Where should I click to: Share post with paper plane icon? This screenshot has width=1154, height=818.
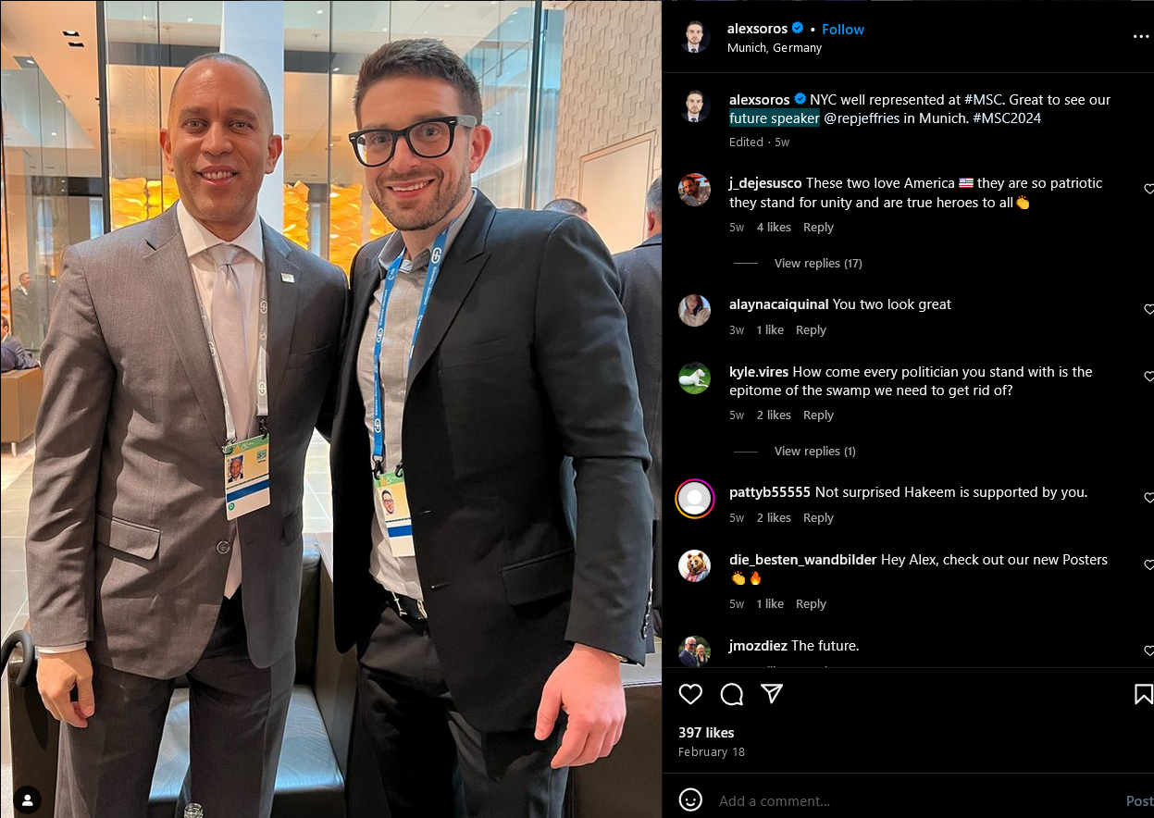coord(772,694)
